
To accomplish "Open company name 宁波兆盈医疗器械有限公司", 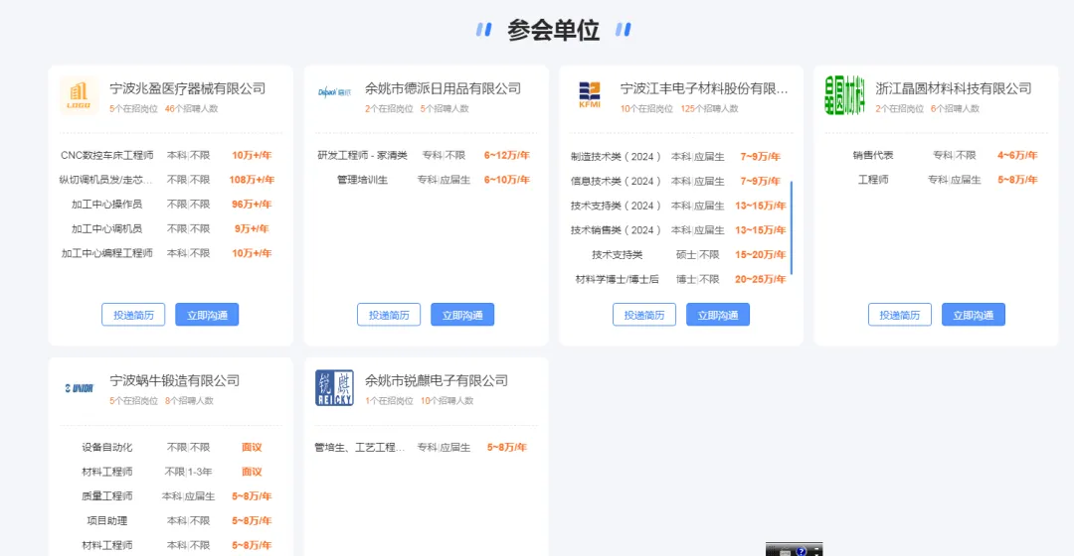I will point(188,88).
